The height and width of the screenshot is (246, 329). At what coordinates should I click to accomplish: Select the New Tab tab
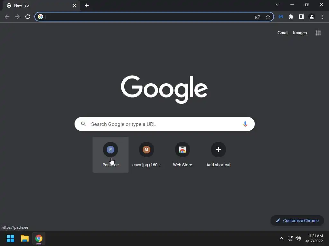[41, 5]
